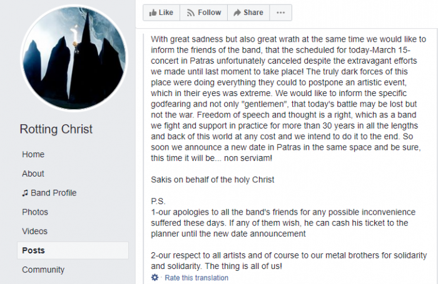Click the translation settings gear icon
This screenshot has height=284, width=438.
[155, 278]
